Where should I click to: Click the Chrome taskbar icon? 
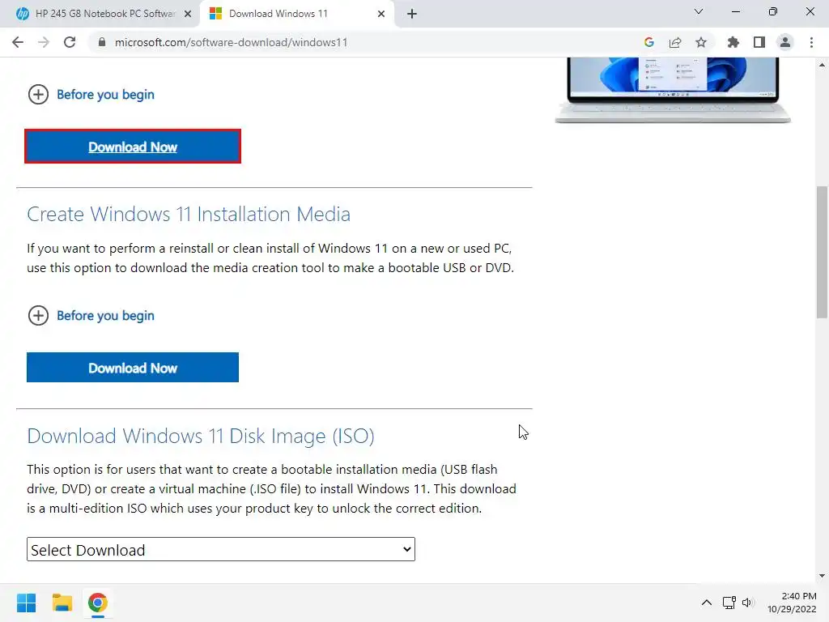[98, 603]
